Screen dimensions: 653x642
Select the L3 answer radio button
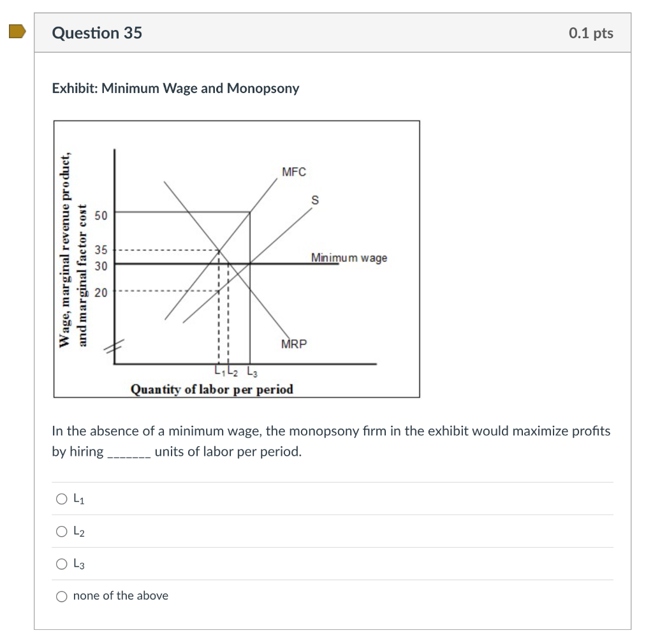[x=62, y=564]
